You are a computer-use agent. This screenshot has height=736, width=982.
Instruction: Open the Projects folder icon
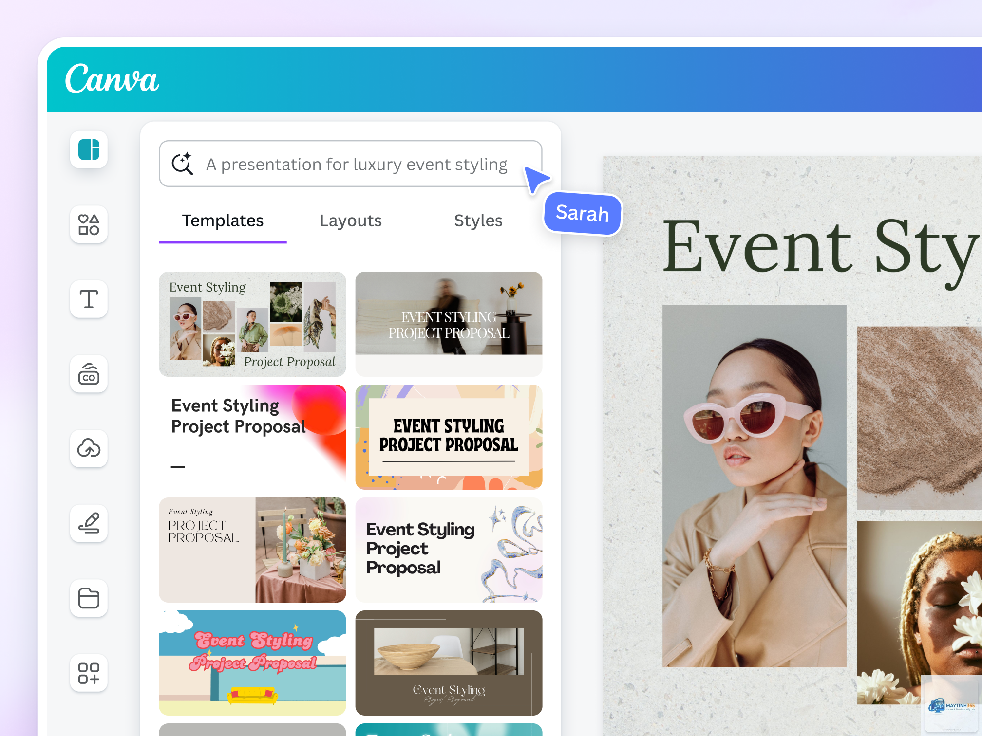(89, 598)
